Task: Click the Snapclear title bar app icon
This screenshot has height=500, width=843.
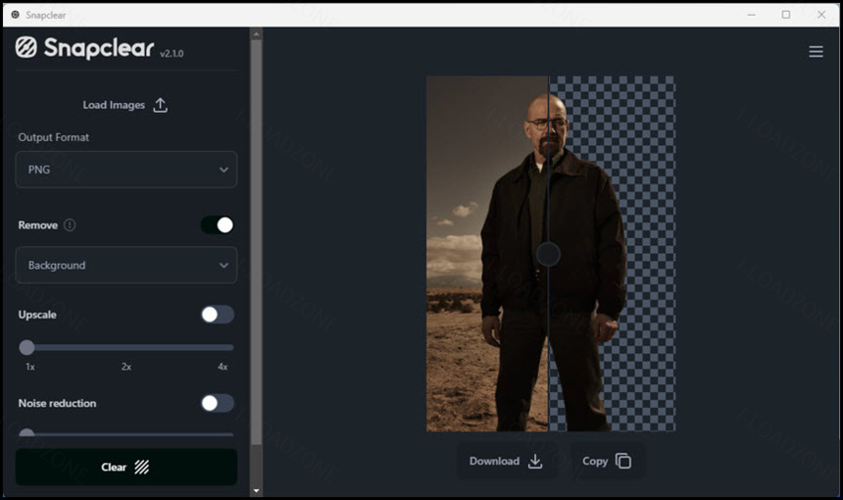Action: pos(15,15)
